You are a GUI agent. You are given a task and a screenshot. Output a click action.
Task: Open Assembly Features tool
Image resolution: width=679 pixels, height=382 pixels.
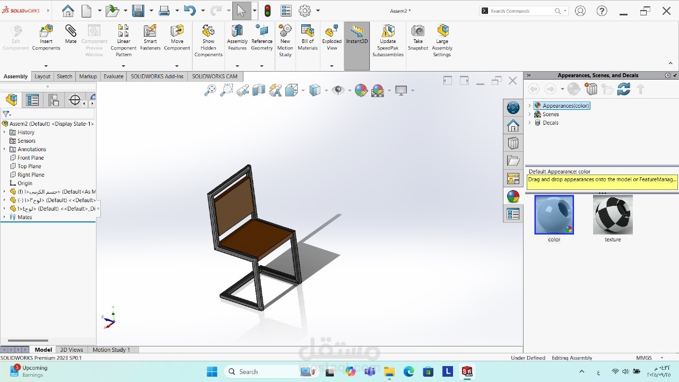click(x=237, y=38)
